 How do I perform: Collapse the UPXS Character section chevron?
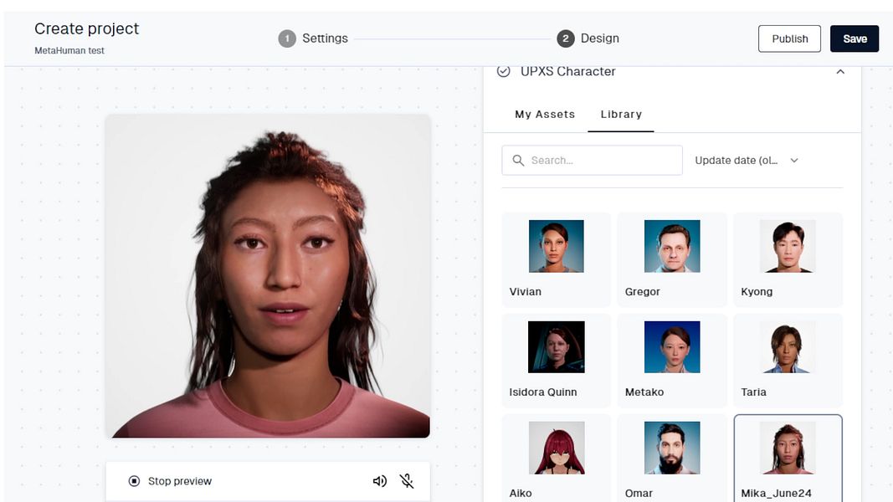[840, 72]
